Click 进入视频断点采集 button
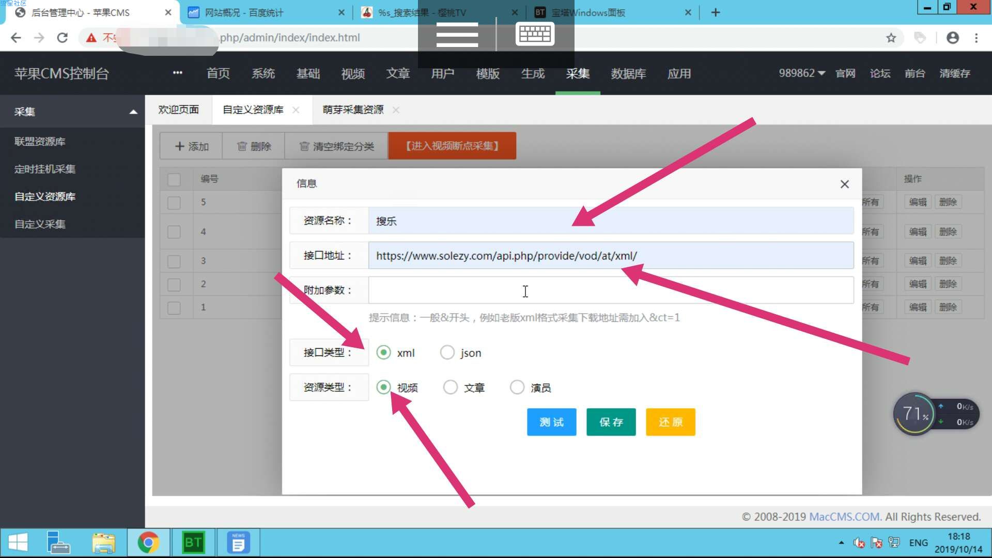Viewport: 992px width, 558px height. tap(452, 146)
